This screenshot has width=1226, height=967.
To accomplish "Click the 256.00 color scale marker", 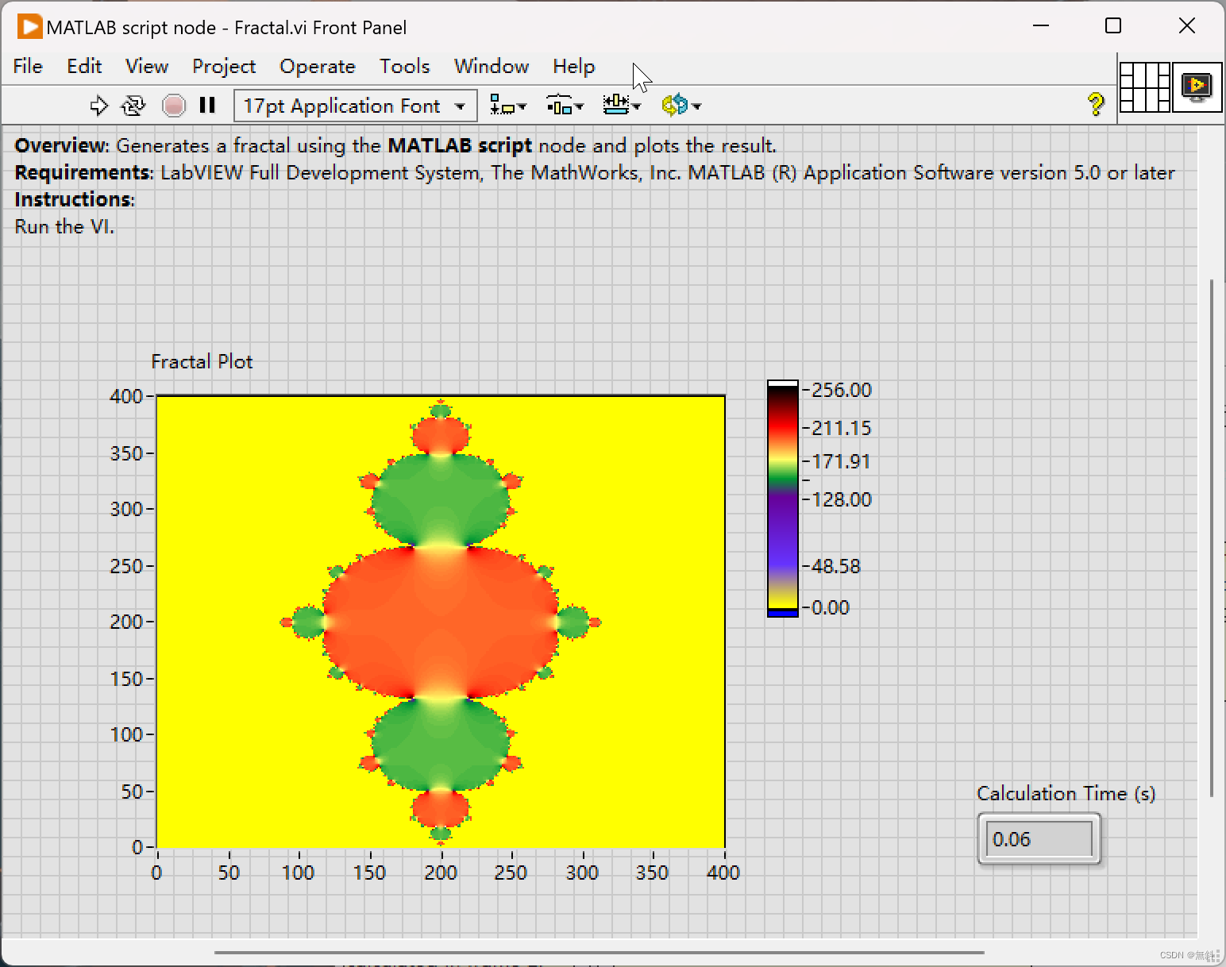I will [841, 390].
